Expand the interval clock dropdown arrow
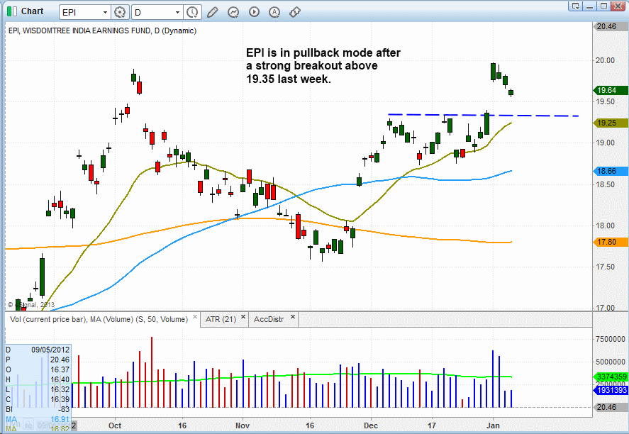The image size is (629, 434). click(x=196, y=17)
